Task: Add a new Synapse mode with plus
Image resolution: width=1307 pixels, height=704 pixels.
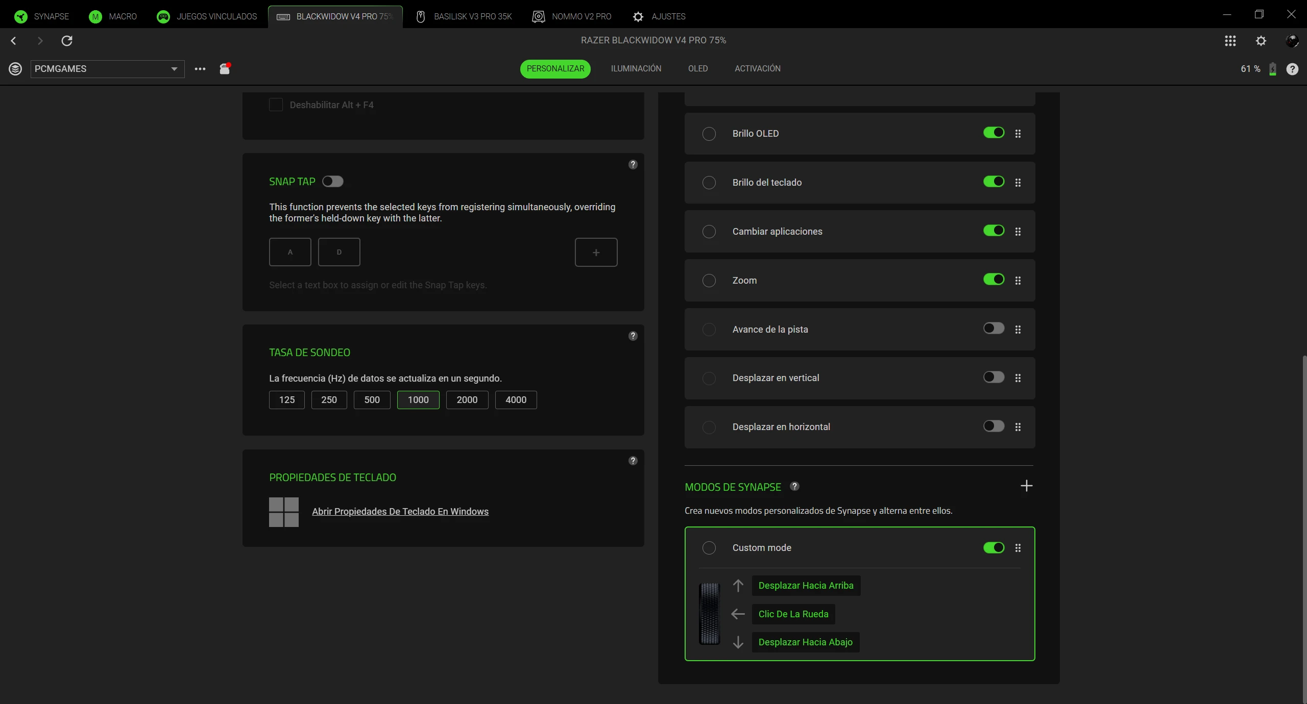Action: [1026, 486]
